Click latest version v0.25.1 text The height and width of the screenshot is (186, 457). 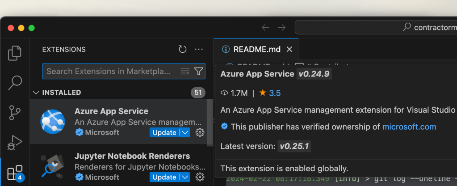click(294, 146)
